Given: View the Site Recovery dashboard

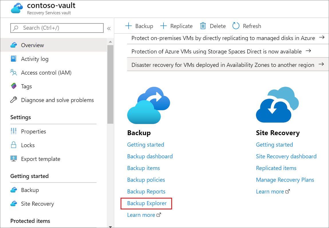Looking at the screenshot, I should (x=286, y=156).
